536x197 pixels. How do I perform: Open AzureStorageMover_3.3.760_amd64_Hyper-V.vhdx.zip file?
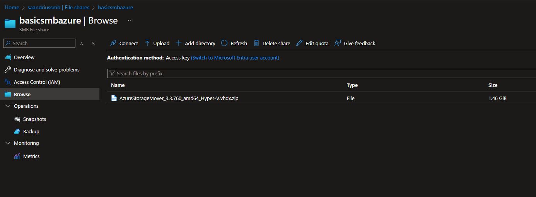click(x=179, y=98)
